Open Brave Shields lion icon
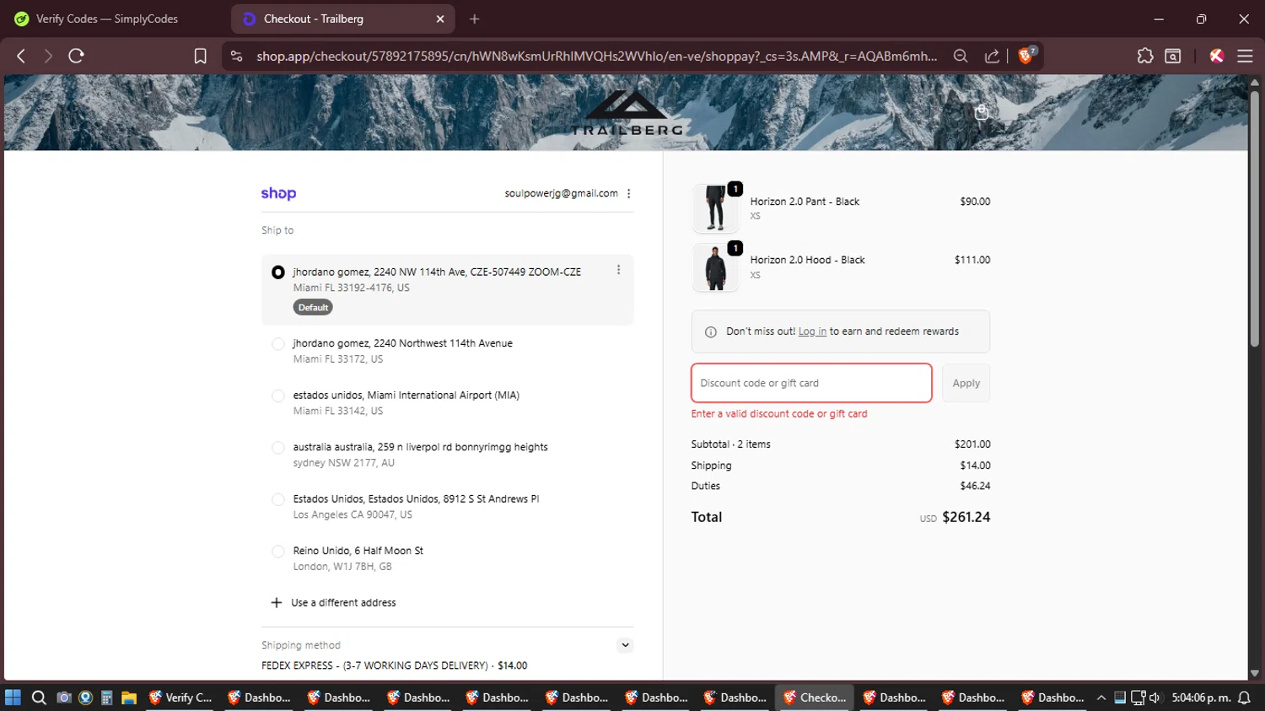Viewport: 1265px width, 711px height. [x=1026, y=56]
